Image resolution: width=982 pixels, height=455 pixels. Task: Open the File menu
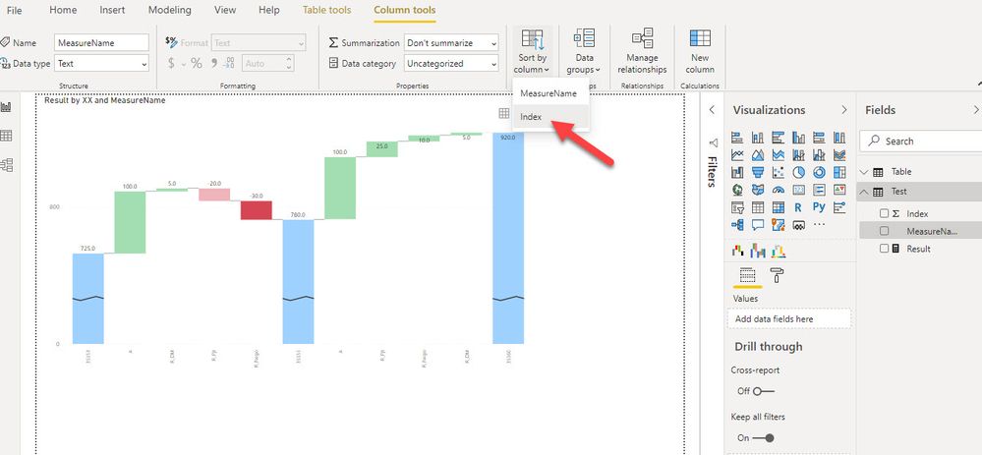coord(14,10)
